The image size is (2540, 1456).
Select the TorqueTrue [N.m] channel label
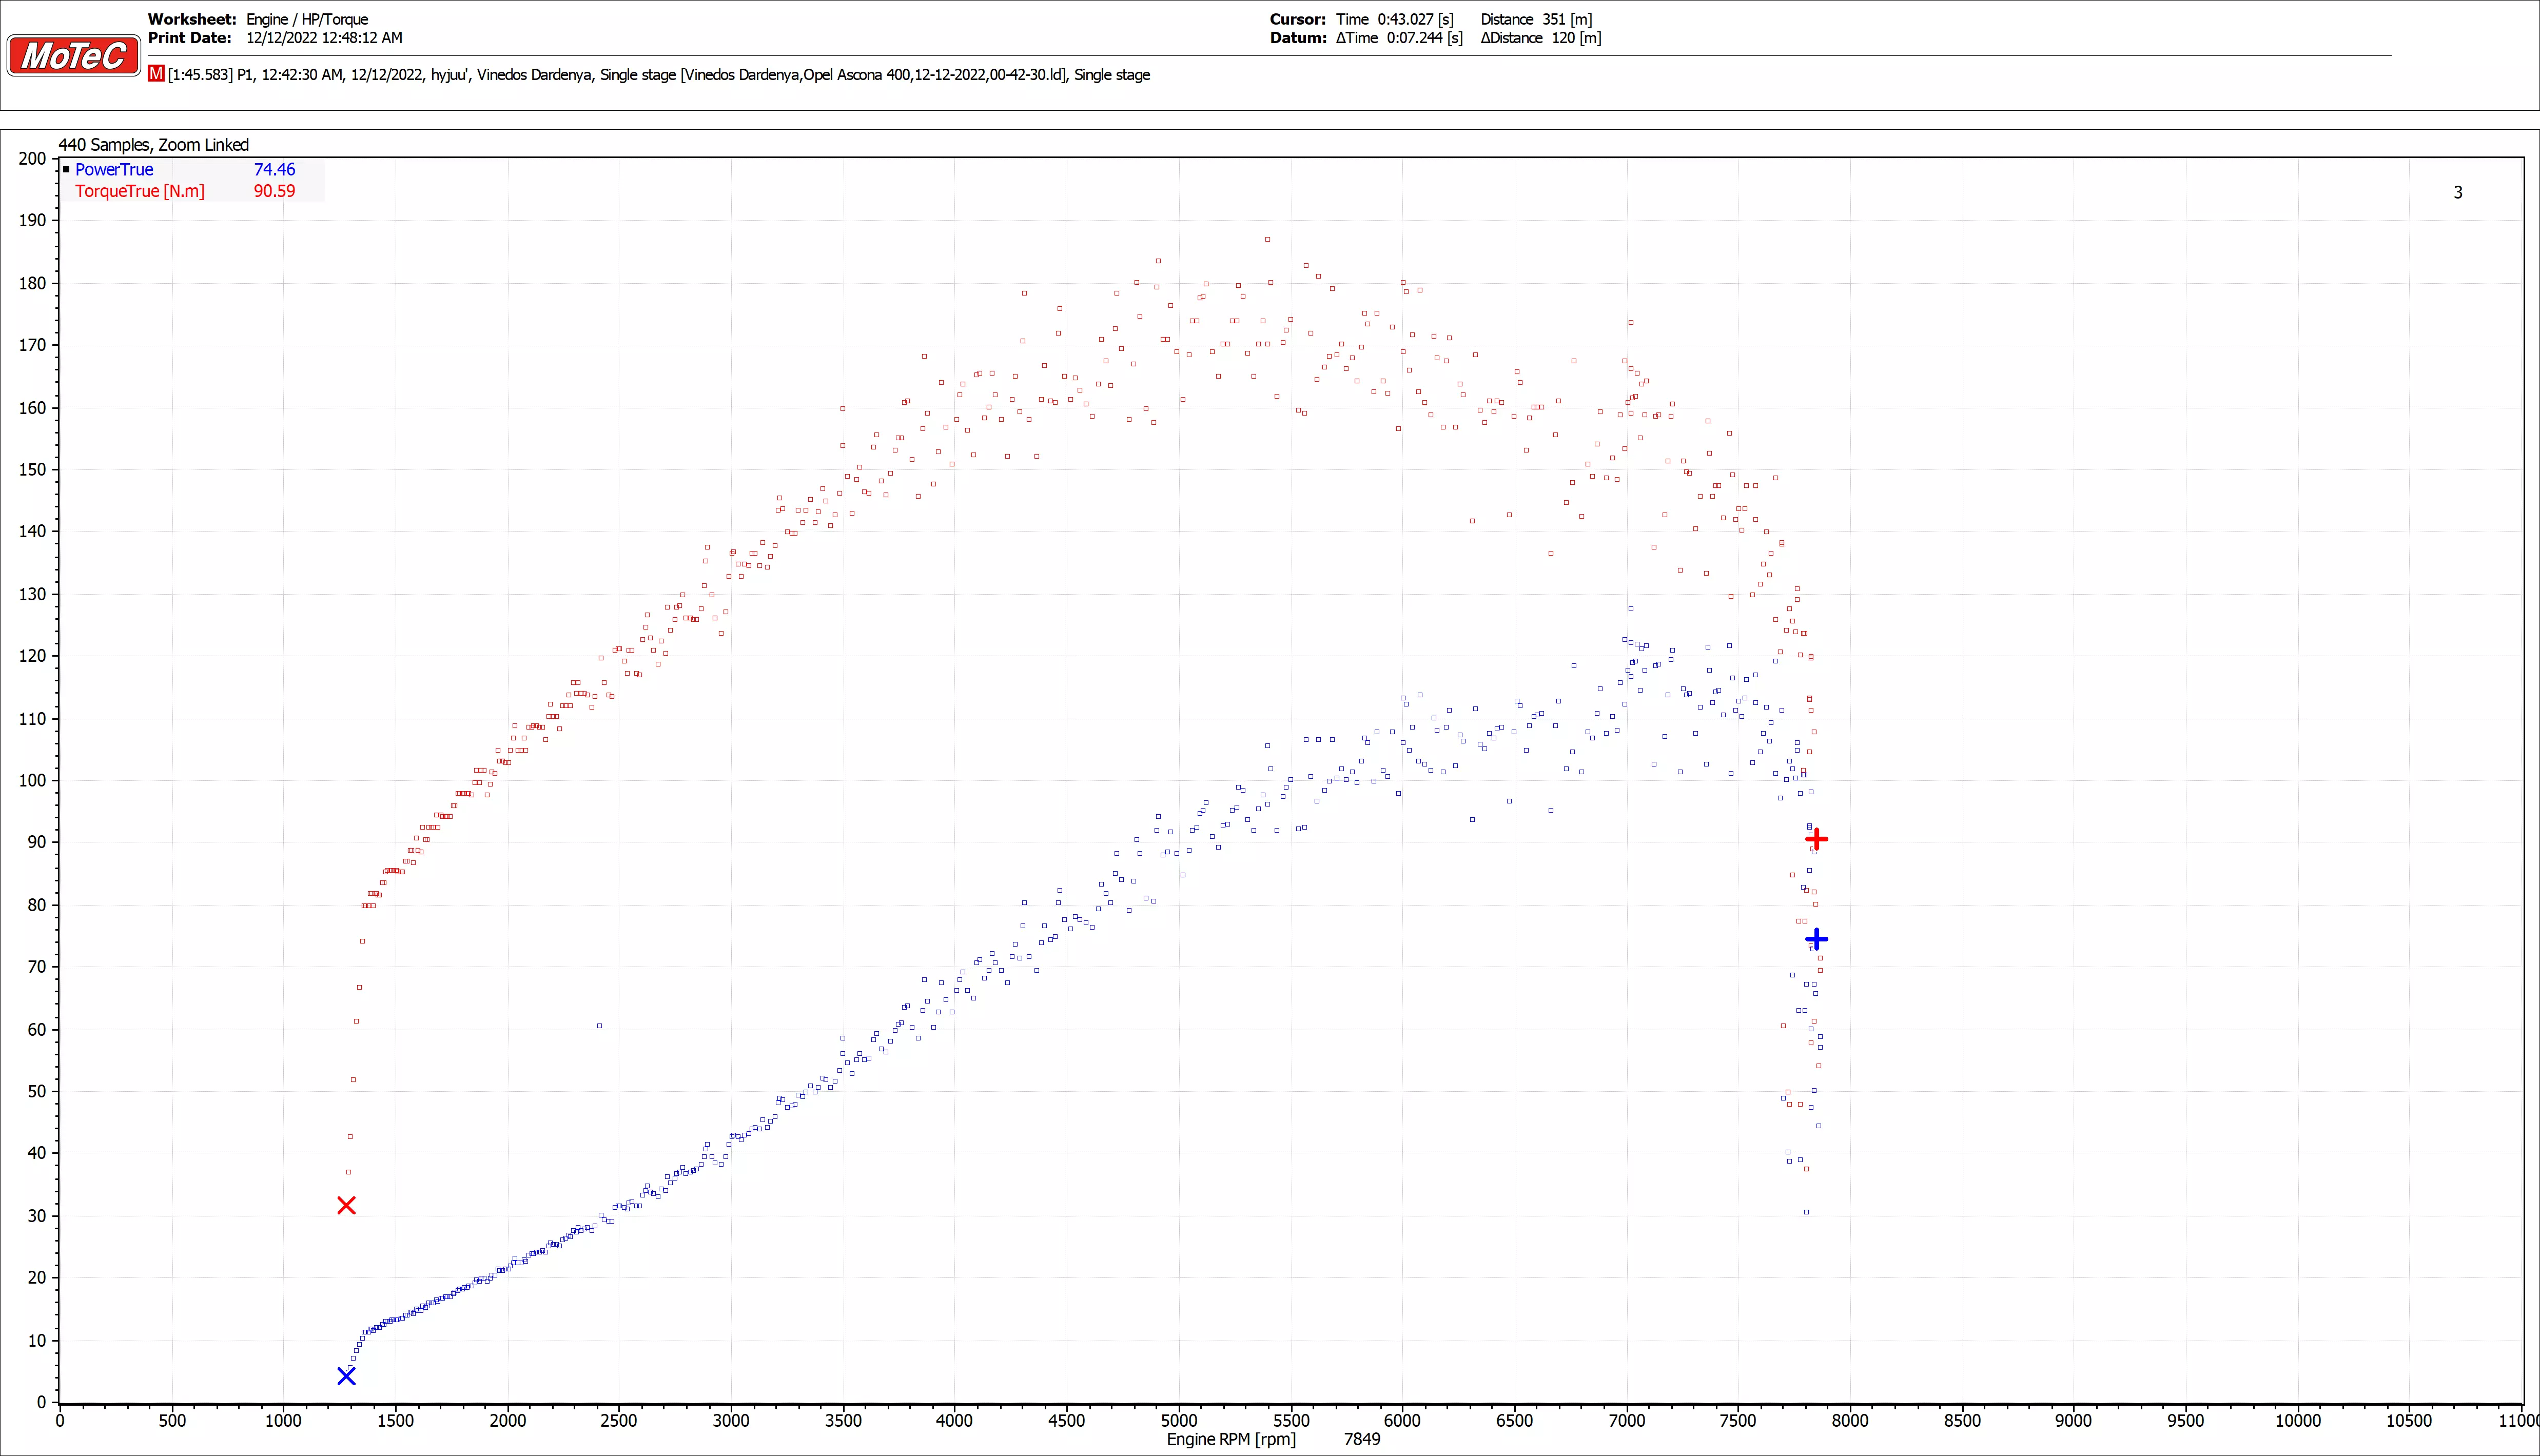140,191
